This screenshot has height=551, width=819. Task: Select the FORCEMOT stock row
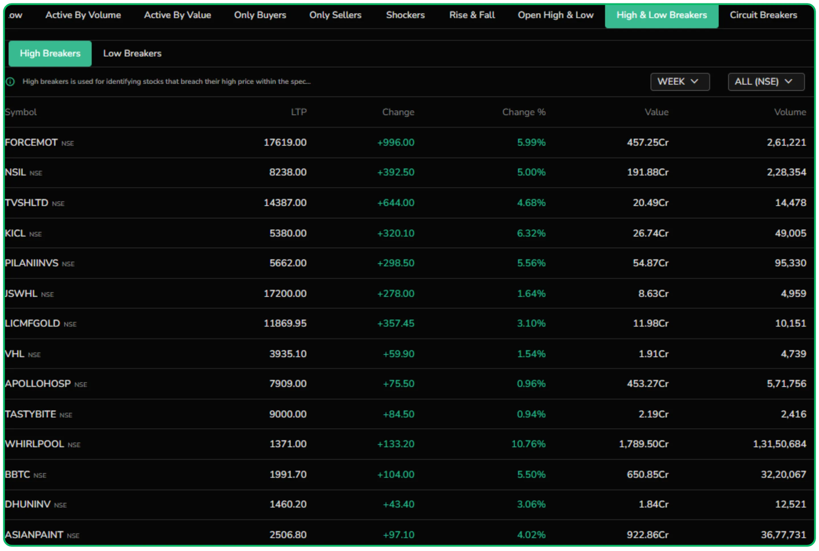[31, 142]
